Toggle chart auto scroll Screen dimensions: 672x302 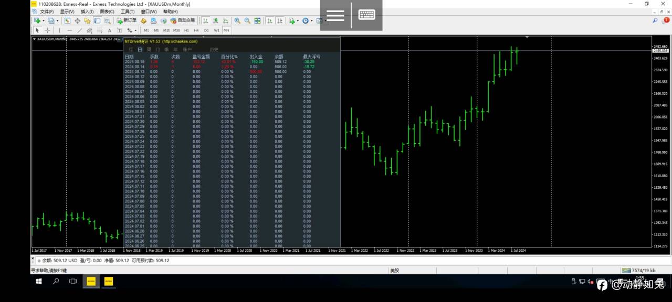pyautogui.click(x=269, y=20)
